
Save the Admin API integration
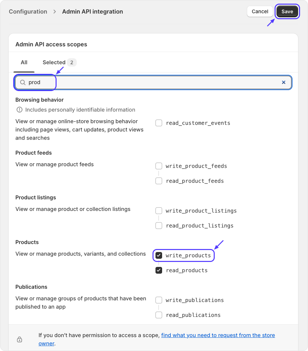287,12
